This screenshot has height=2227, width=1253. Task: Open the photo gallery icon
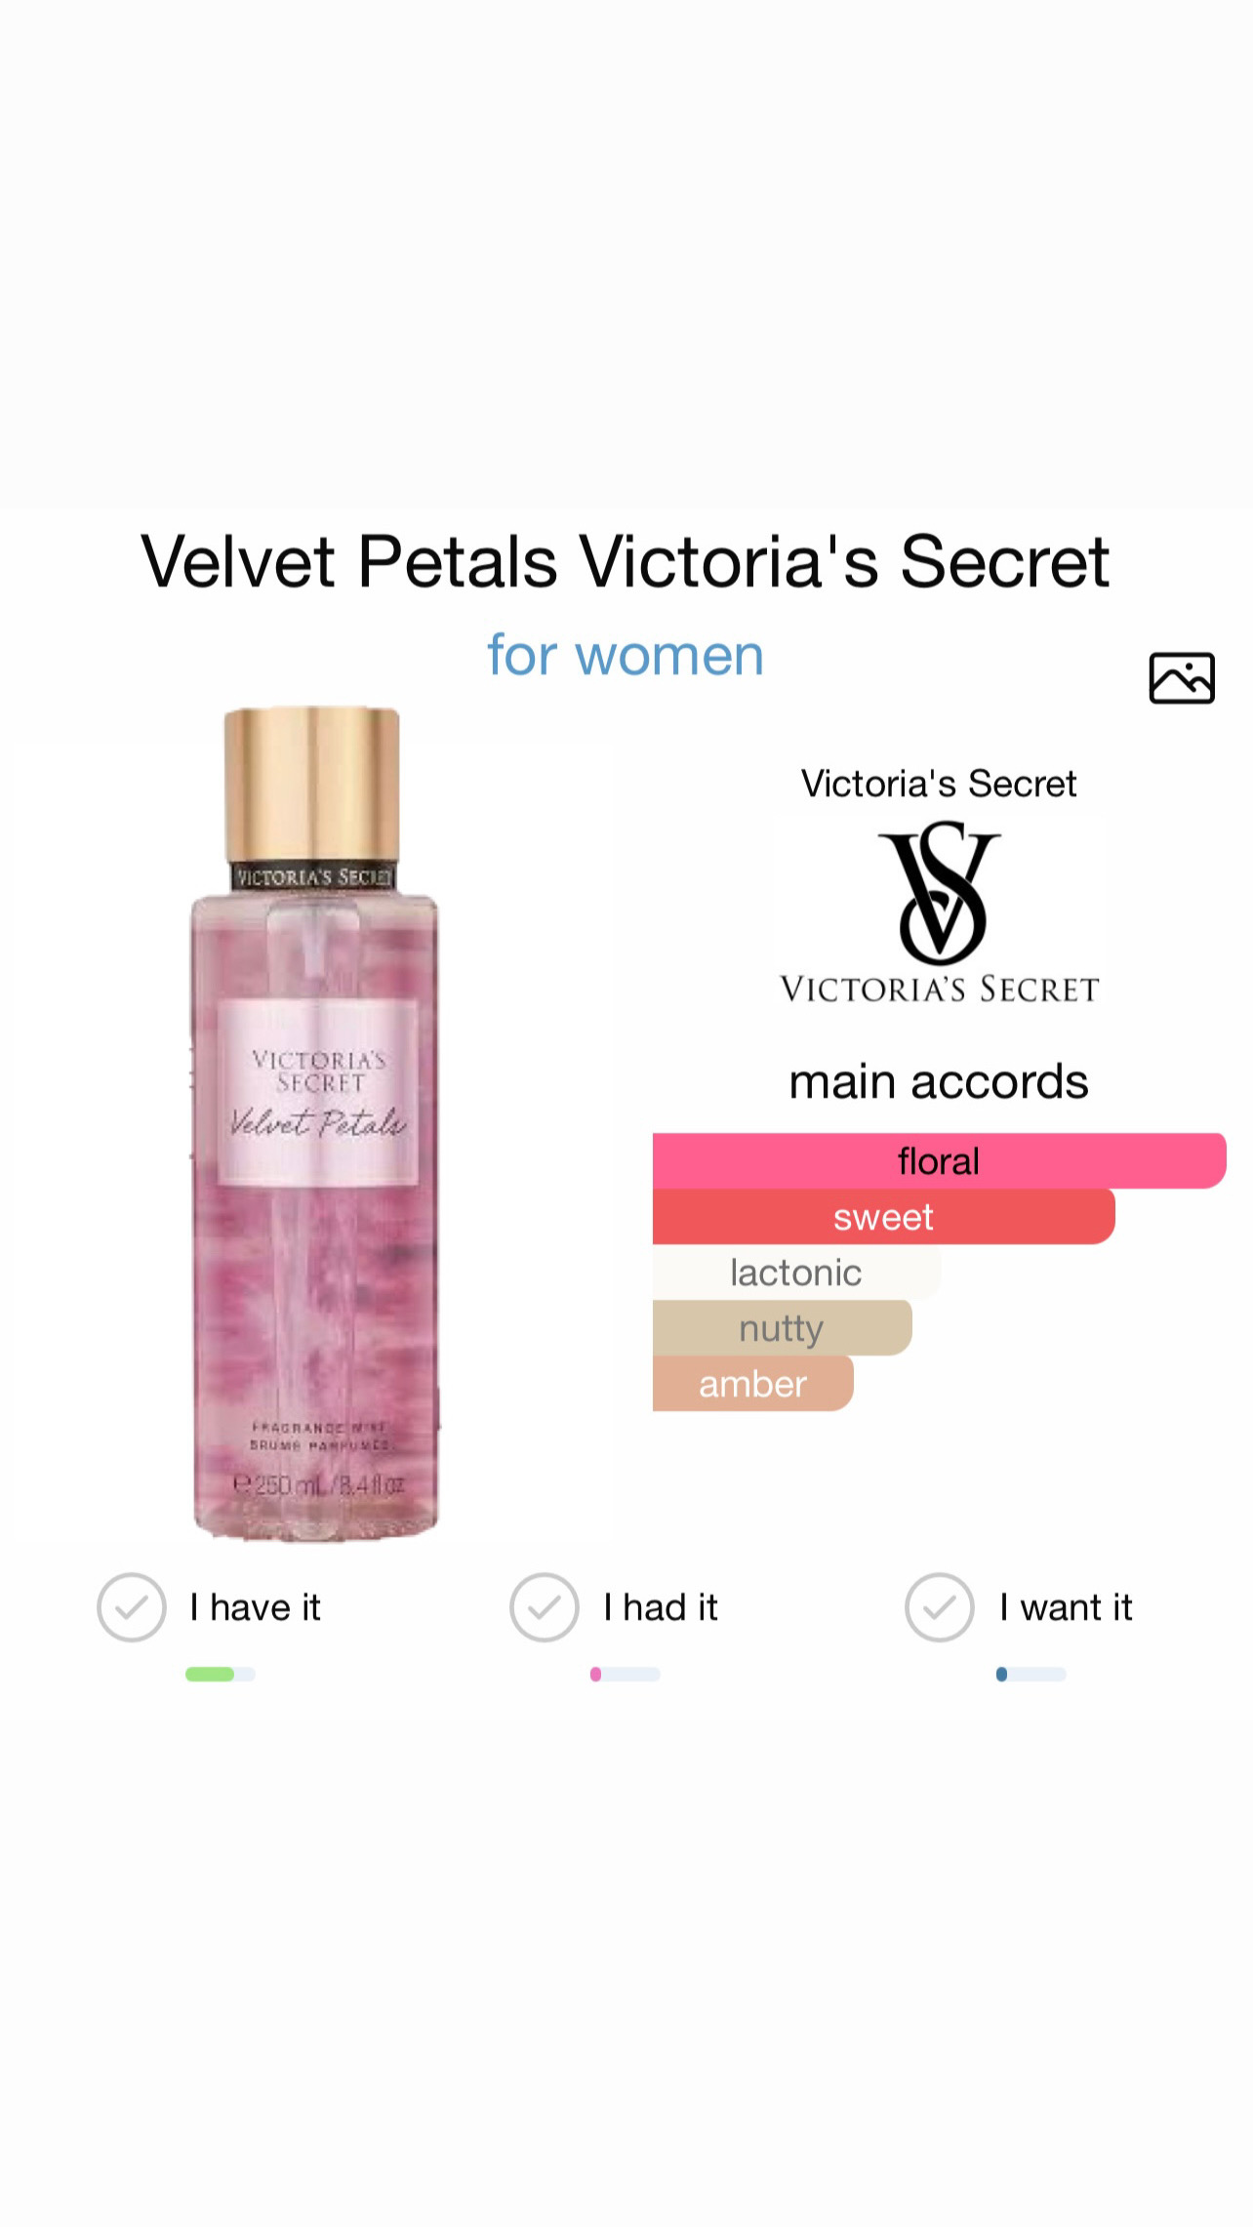click(x=1182, y=677)
